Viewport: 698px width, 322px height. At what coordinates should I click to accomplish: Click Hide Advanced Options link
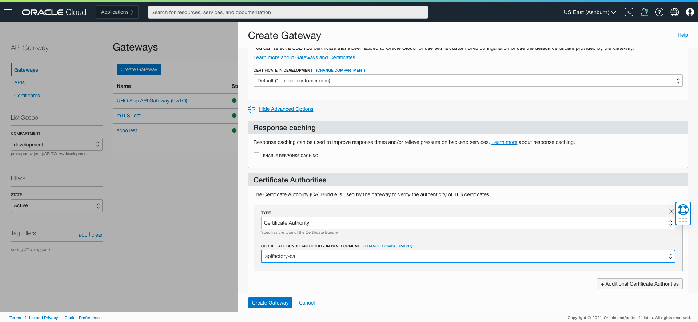[x=286, y=109]
